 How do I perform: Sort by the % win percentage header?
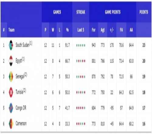coord(67,30)
